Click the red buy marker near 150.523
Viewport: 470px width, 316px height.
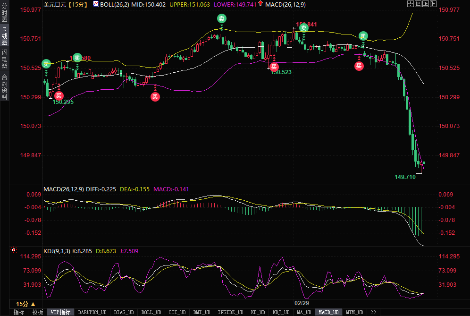pyautogui.click(x=274, y=67)
